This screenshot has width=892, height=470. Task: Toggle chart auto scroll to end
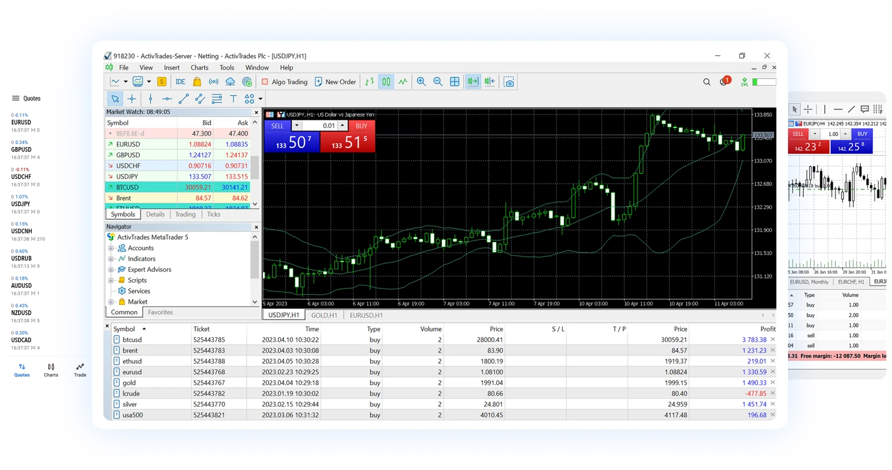point(472,82)
